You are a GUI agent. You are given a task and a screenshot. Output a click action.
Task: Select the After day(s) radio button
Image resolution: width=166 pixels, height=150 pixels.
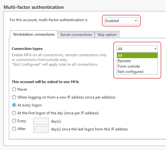pyautogui.click(x=14, y=129)
